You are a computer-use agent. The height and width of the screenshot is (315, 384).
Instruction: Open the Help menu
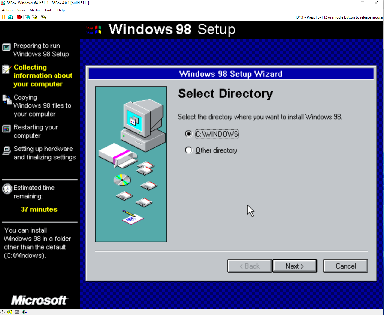point(61,10)
